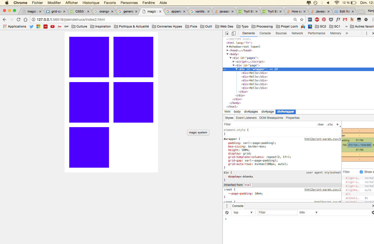The width and height of the screenshot is (374, 244).
Task: Select div#pages in the breadcrumb
Action: point(251,112)
